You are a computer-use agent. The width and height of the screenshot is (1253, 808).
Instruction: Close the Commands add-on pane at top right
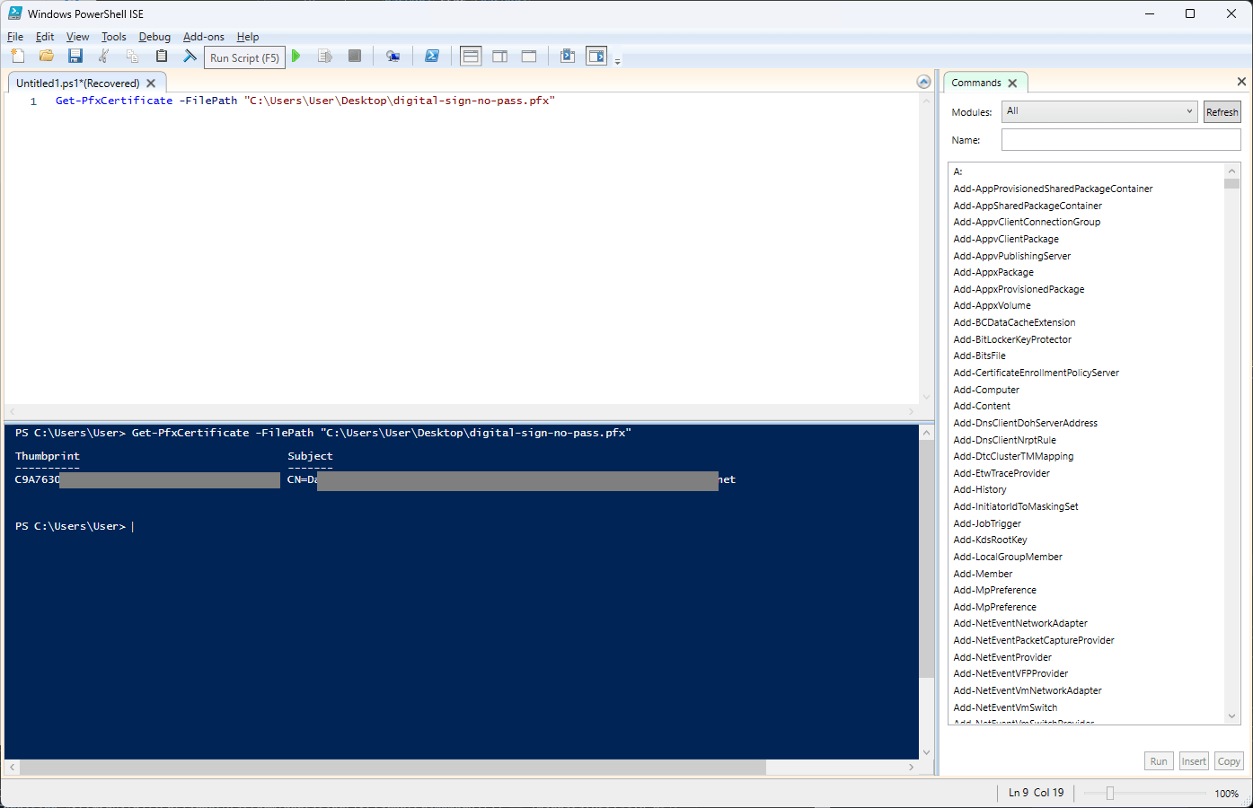pyautogui.click(x=1241, y=82)
